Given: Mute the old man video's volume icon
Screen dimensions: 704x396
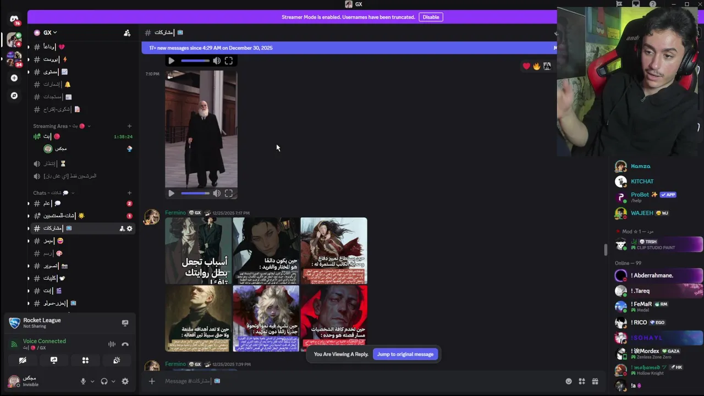Looking at the screenshot, I should (217, 193).
